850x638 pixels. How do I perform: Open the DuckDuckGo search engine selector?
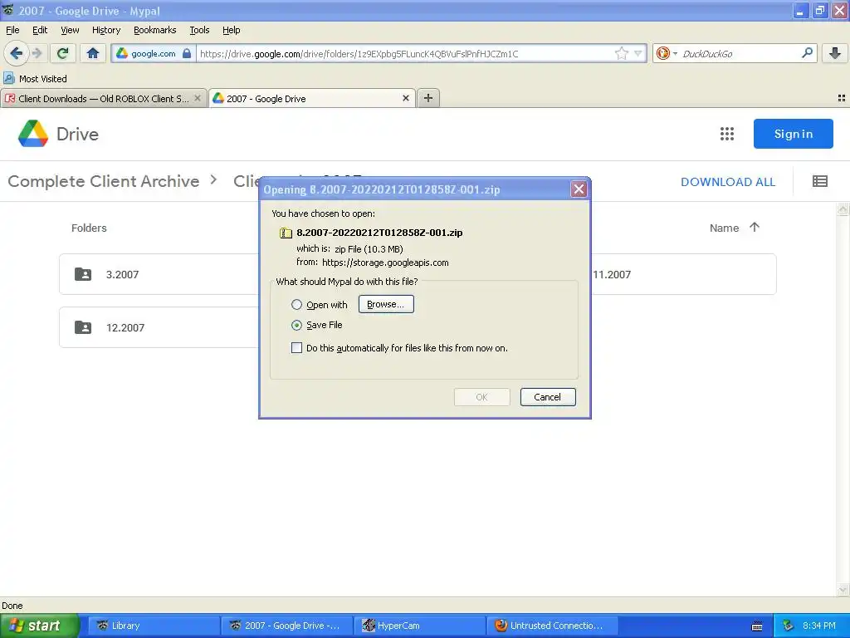pos(667,53)
